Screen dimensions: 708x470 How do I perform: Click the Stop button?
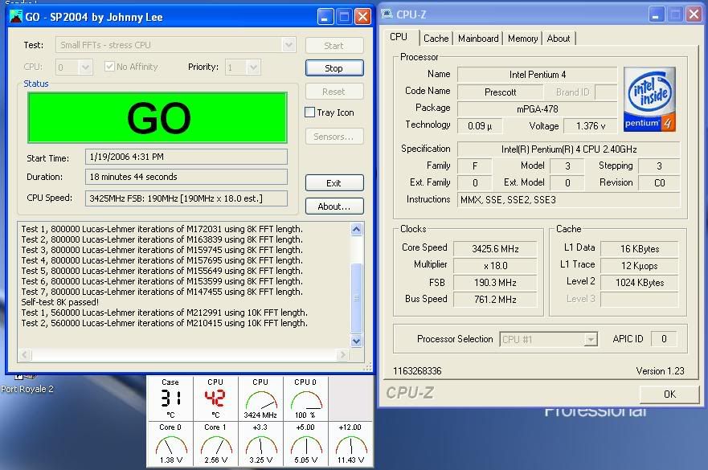pyautogui.click(x=334, y=68)
